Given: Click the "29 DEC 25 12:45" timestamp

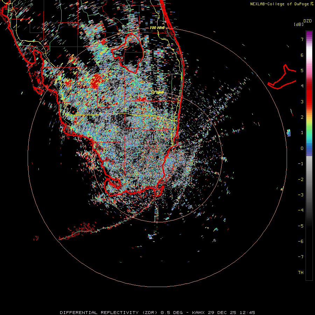Looking at the screenshot, I should [231, 313].
